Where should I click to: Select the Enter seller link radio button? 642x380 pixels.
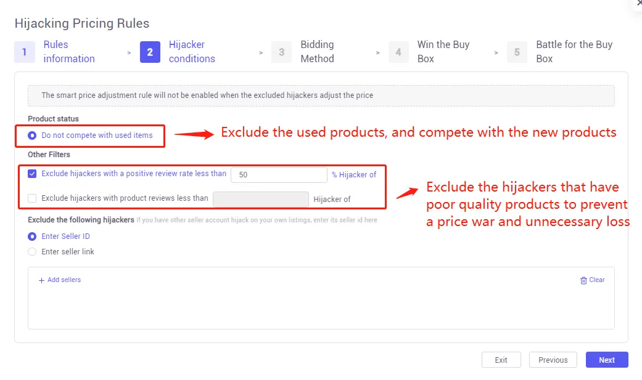[x=31, y=251]
